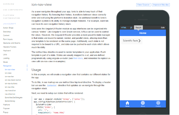Open Loading sidebar entry
179x115 pixels.
6,58
